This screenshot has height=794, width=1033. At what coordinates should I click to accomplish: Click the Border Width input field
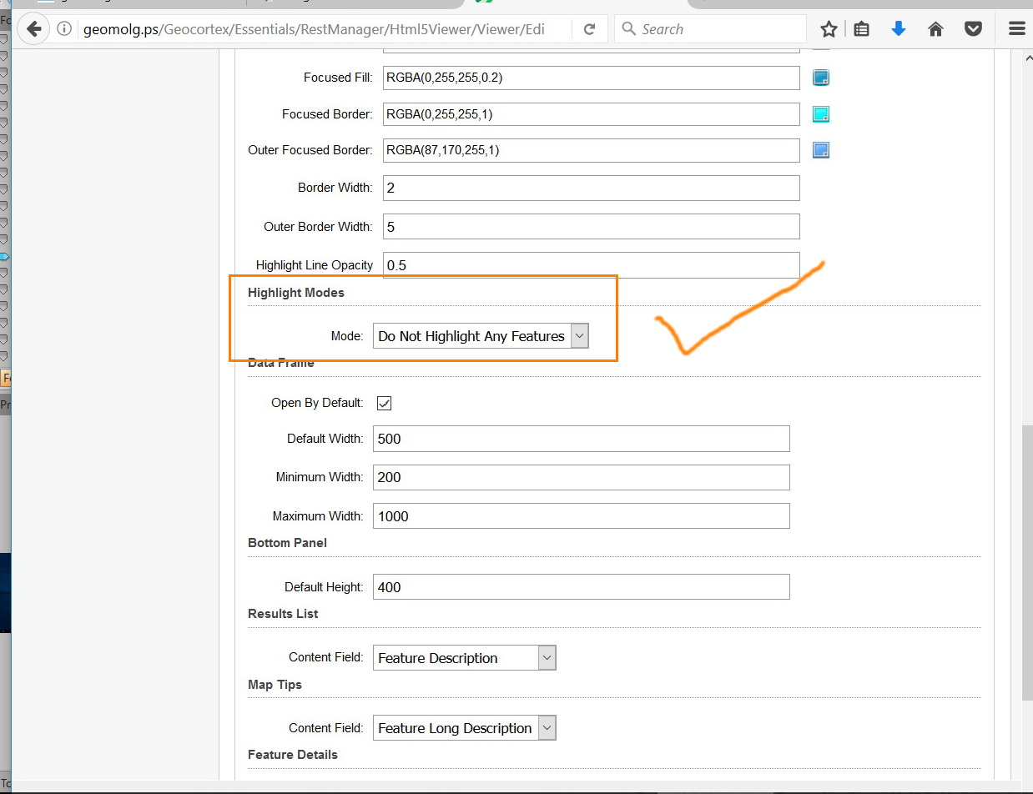point(592,188)
